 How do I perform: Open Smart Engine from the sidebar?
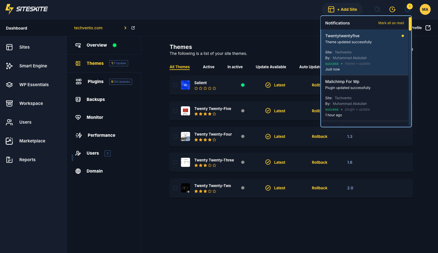tap(33, 66)
